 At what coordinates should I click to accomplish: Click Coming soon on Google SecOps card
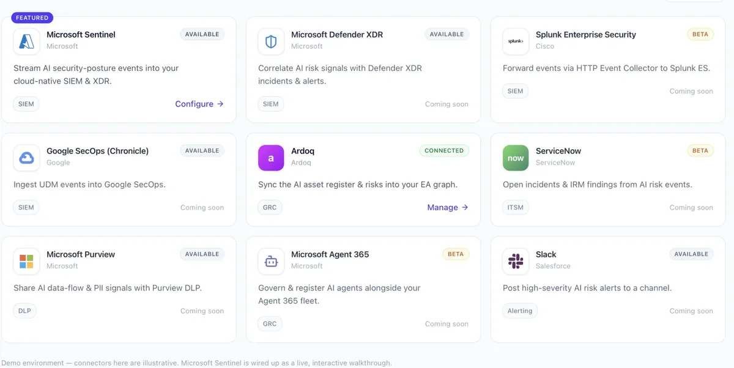(x=202, y=207)
